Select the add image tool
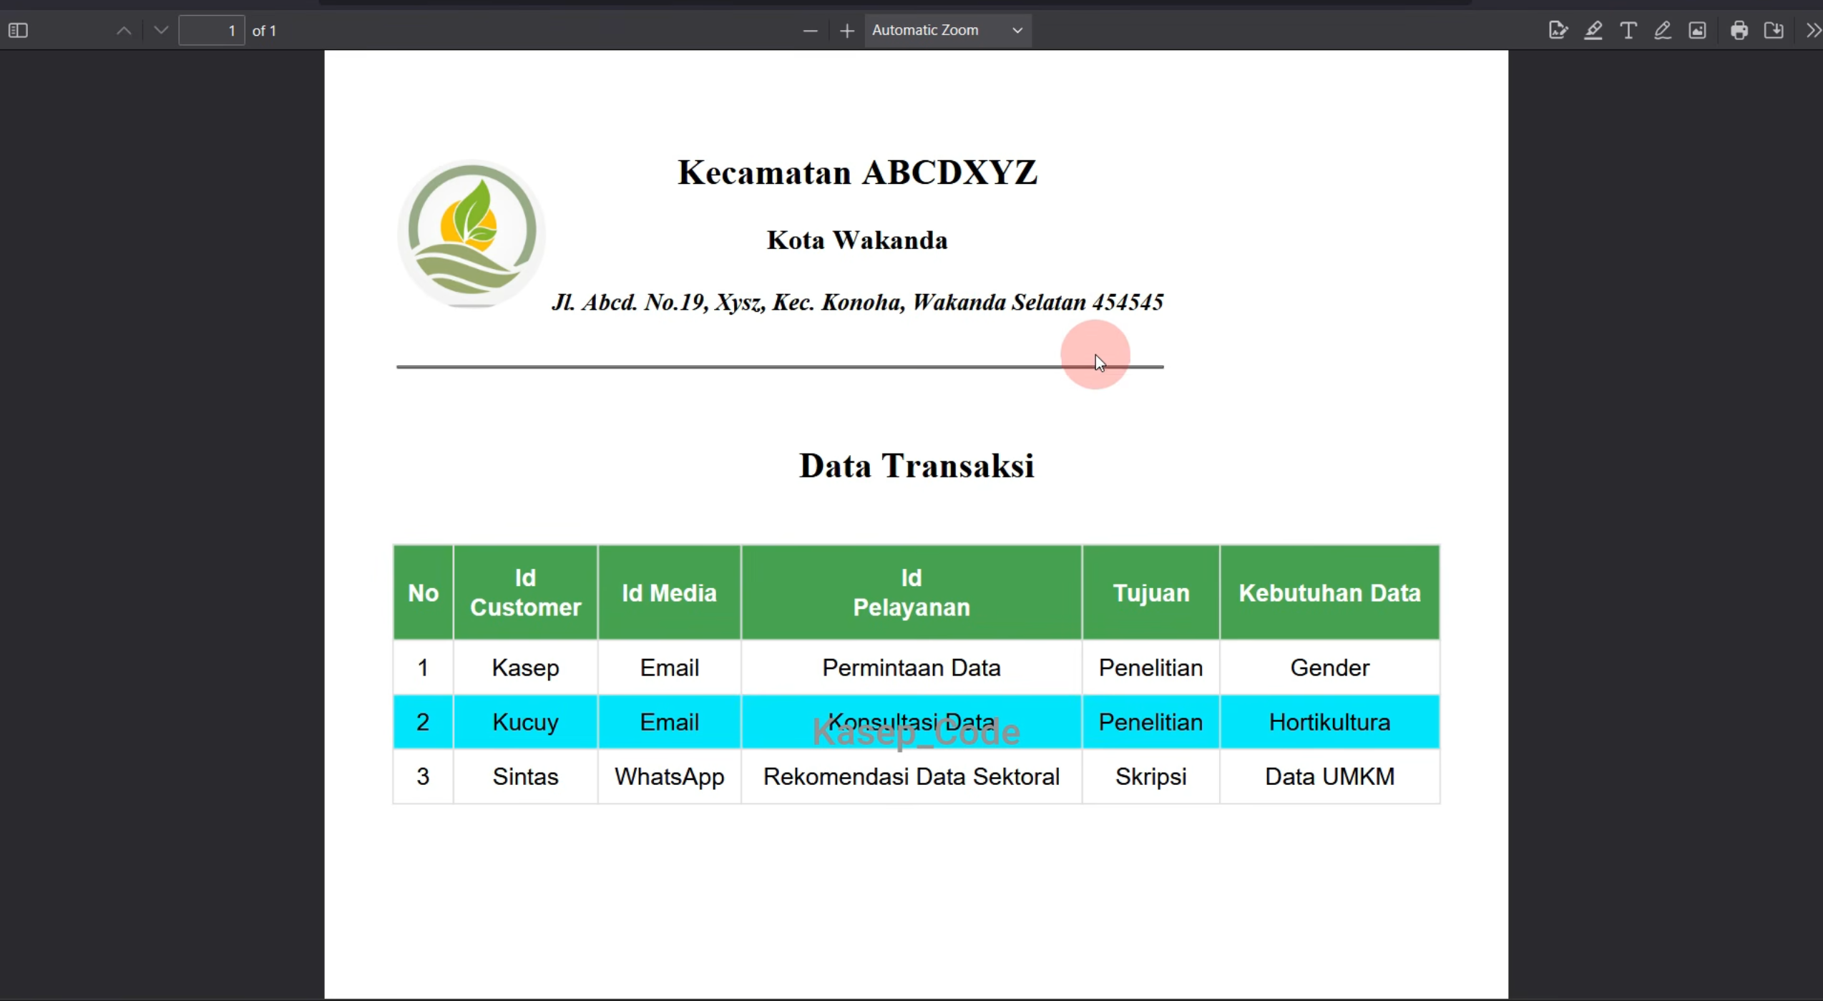This screenshot has height=1001, width=1823. coord(1697,31)
